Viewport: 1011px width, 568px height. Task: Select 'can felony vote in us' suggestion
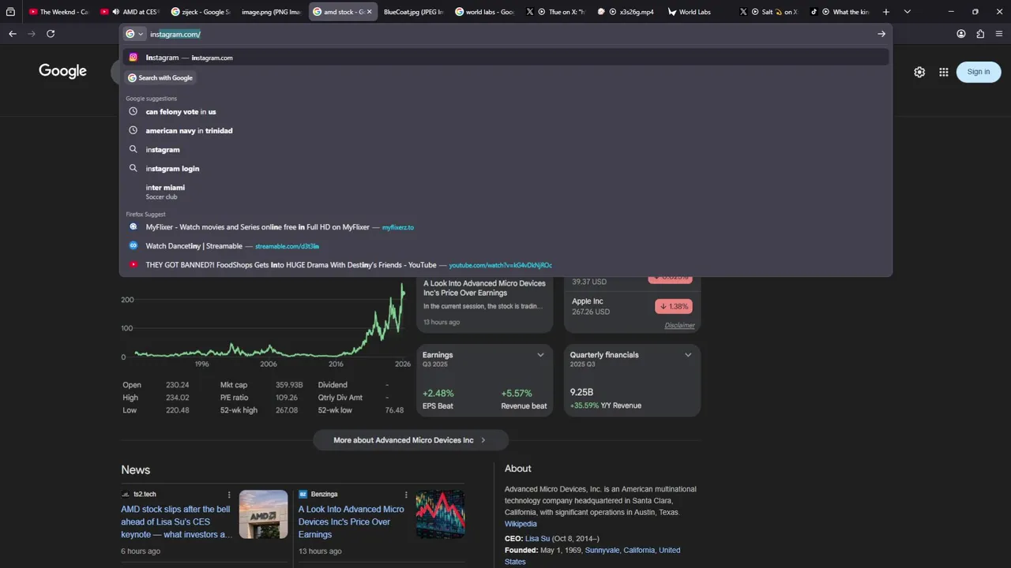click(x=505, y=112)
